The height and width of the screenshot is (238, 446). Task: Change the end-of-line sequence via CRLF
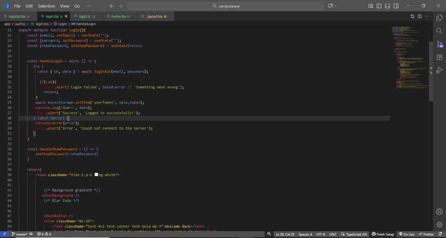click(333, 234)
